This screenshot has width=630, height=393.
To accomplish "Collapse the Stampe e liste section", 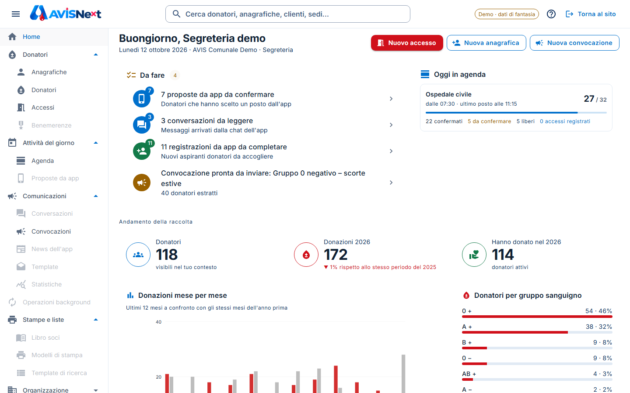I will pos(96,320).
